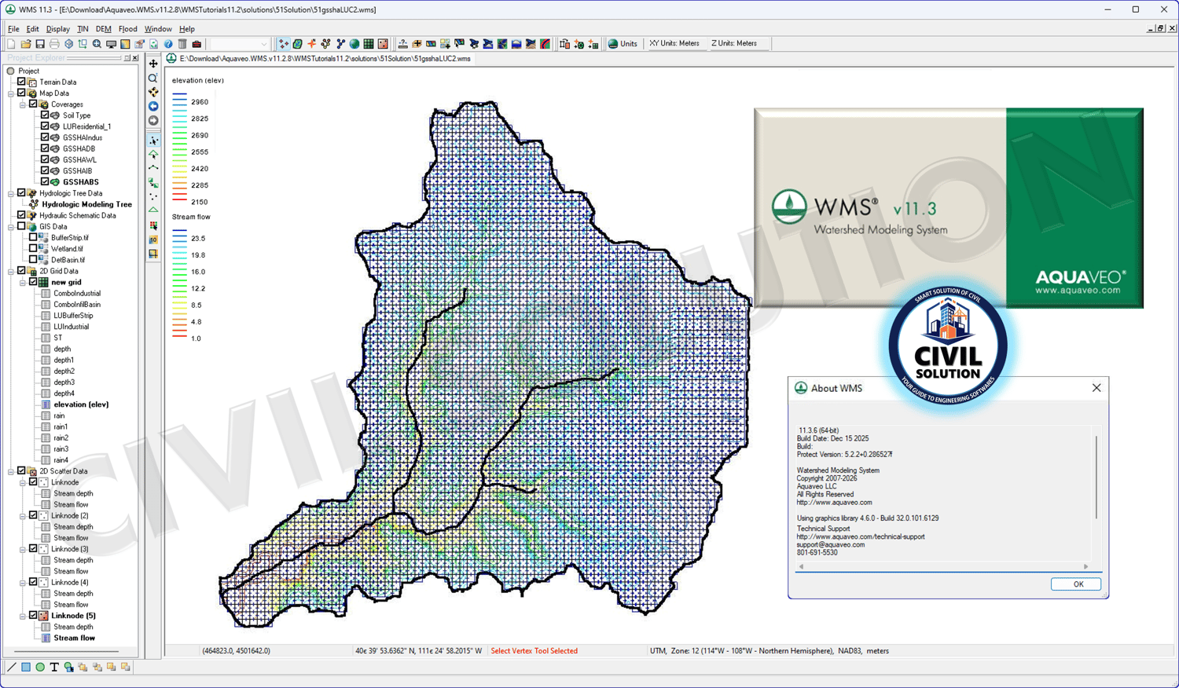1179x688 pixels.
Task: Click the XY Units: Meters button
Action: (674, 44)
